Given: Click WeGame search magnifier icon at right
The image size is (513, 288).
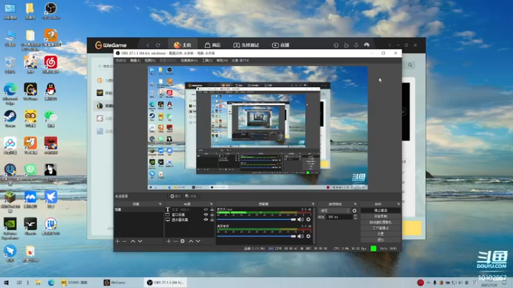Looking at the screenshot, I should pyautogui.click(x=410, y=65).
